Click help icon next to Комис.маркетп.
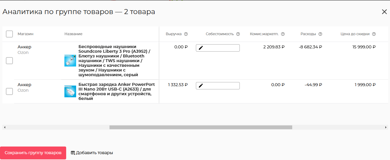 (x=283, y=34)
